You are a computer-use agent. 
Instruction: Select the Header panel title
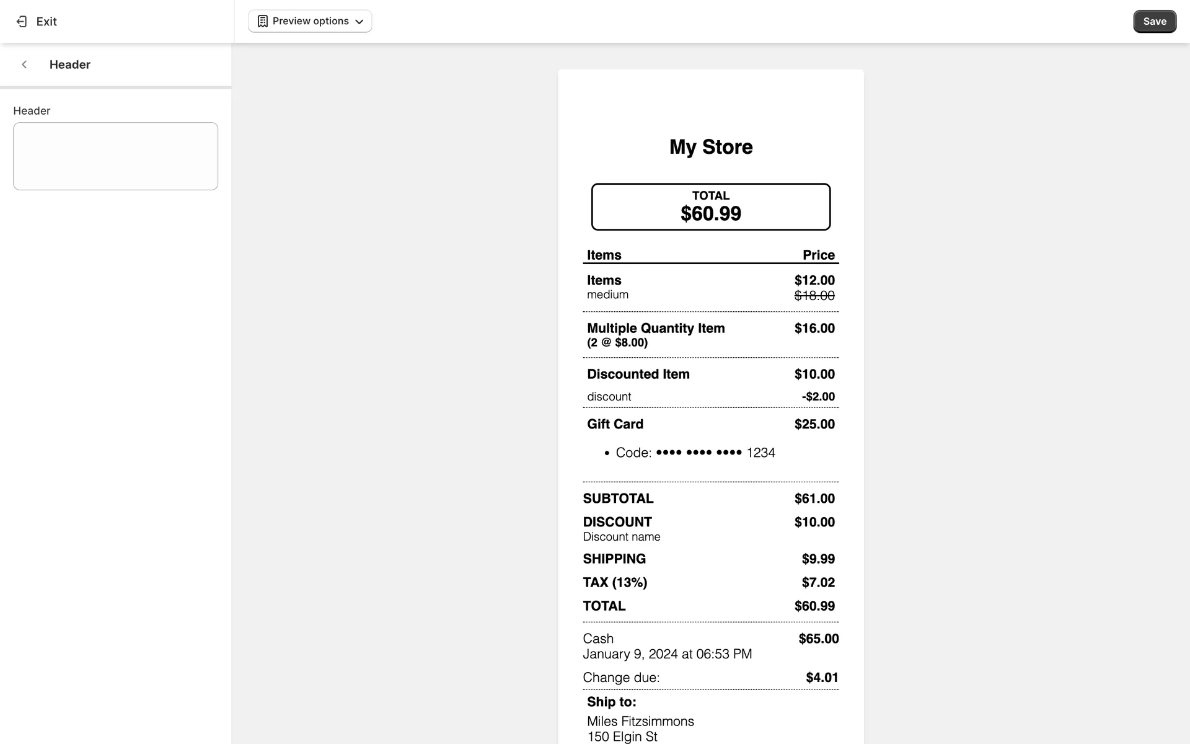tap(70, 64)
